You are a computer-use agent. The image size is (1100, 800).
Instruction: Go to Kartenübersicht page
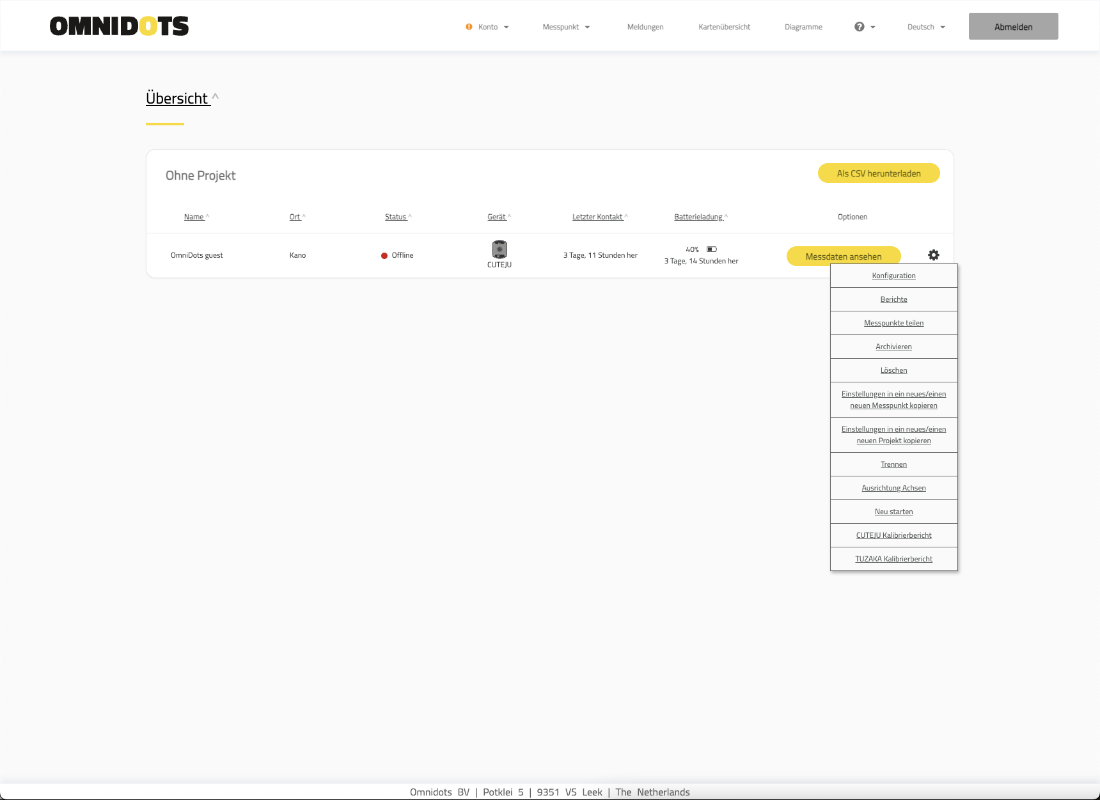724,27
